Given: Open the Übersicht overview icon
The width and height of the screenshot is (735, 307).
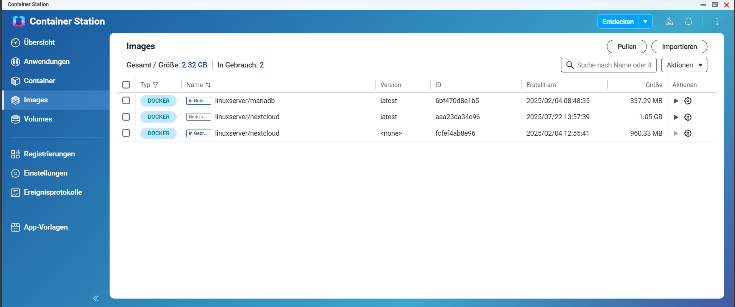Looking at the screenshot, I should pyautogui.click(x=15, y=43).
